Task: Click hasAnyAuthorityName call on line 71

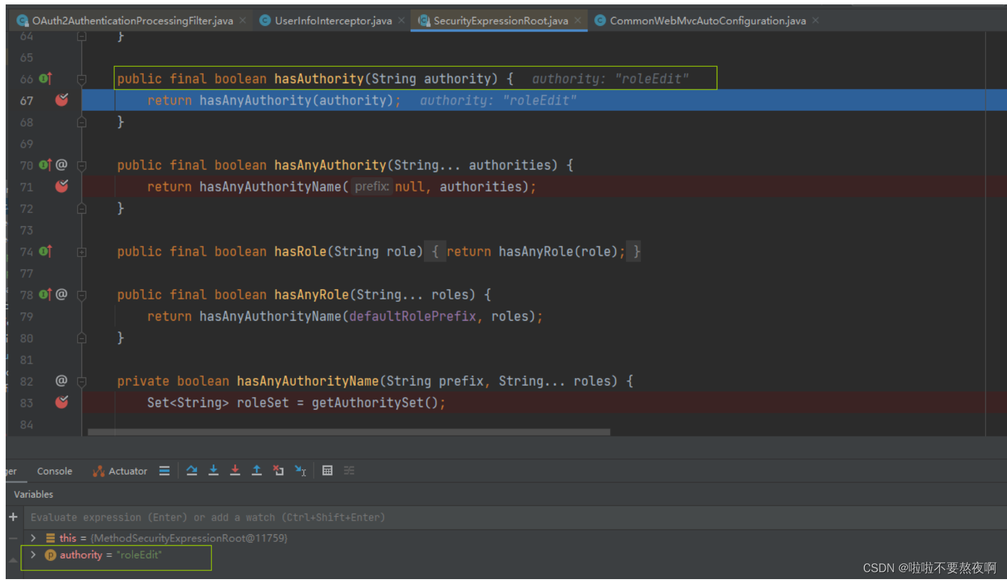Action: (270, 187)
